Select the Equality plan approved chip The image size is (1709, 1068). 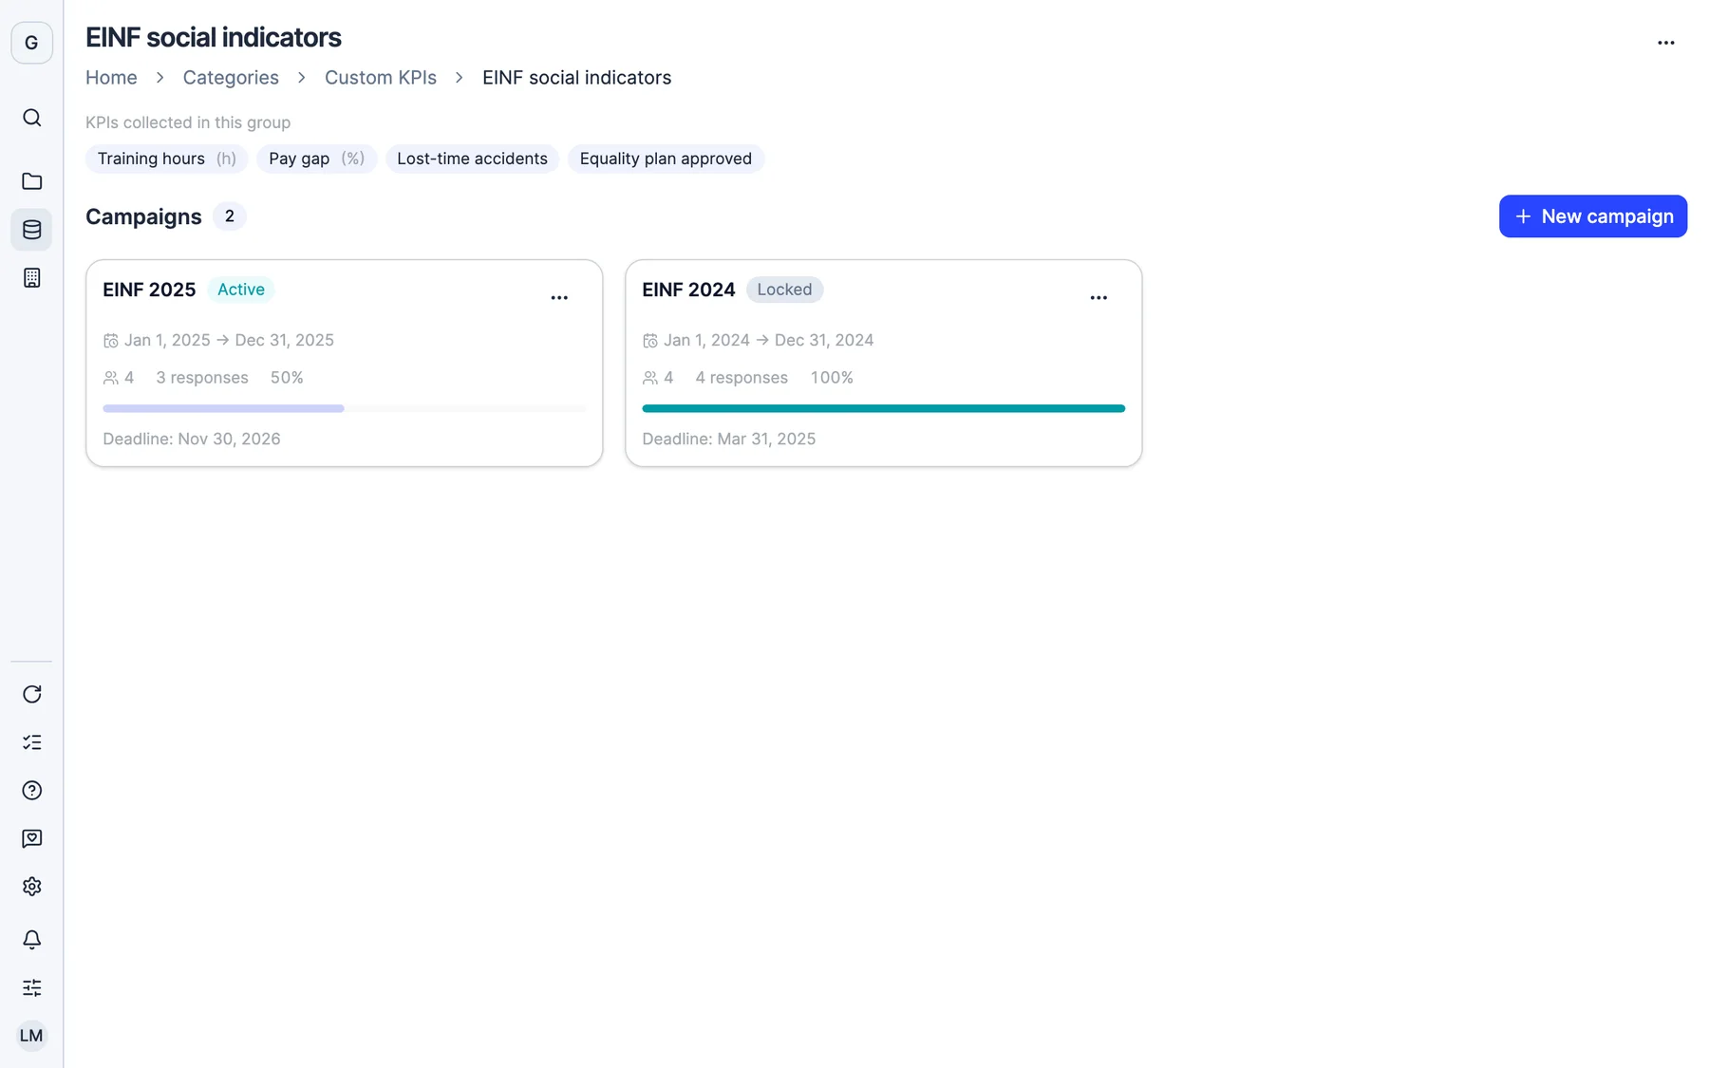click(x=666, y=159)
